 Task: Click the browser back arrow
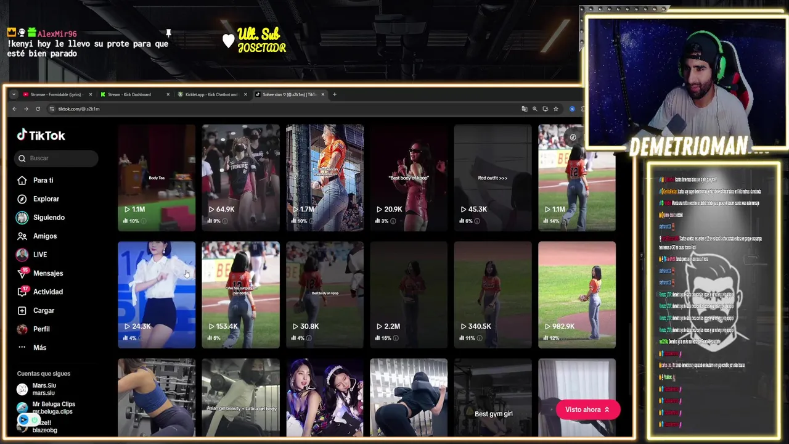[14, 109]
